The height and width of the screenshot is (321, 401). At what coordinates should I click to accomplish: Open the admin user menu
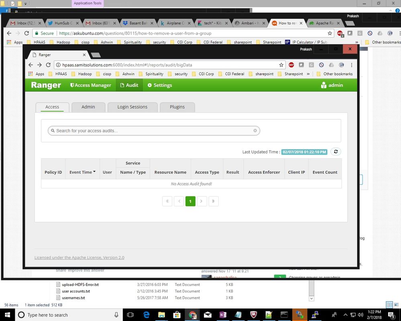tap(332, 85)
